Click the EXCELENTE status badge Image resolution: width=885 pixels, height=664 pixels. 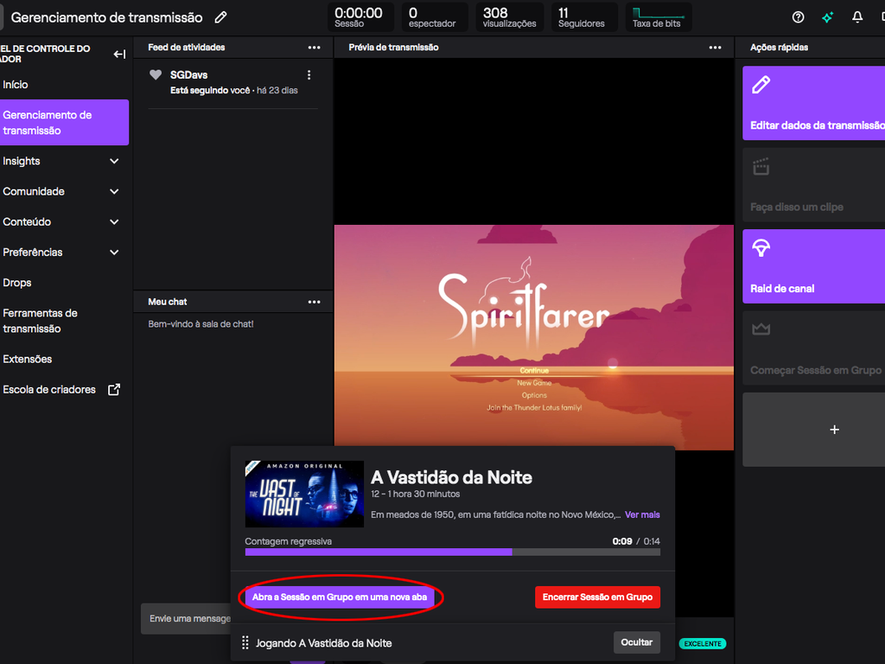[x=702, y=643]
